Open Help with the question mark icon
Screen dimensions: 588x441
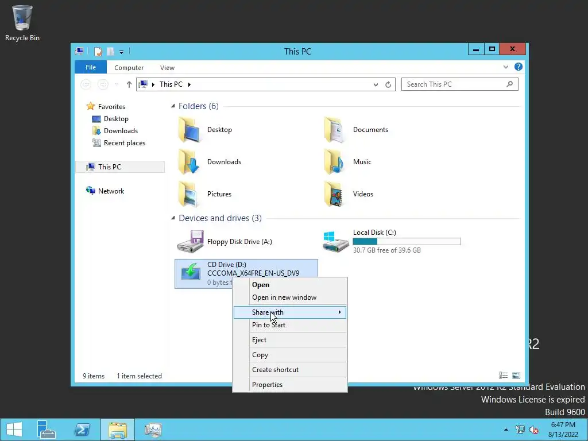(519, 67)
